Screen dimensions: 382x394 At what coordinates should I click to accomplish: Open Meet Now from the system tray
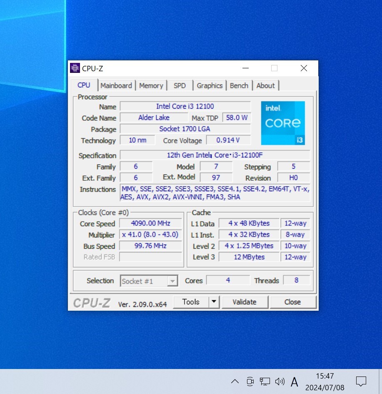[250, 381]
